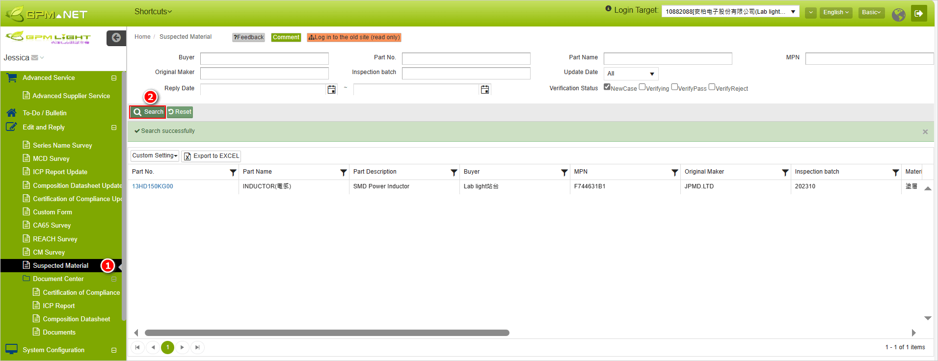Viewport: 938px width, 361px height.
Task: Open REACH Survey in the sidebar
Action: pyautogui.click(x=55, y=239)
